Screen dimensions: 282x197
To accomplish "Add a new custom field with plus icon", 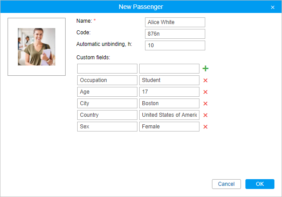I will 206,69.
